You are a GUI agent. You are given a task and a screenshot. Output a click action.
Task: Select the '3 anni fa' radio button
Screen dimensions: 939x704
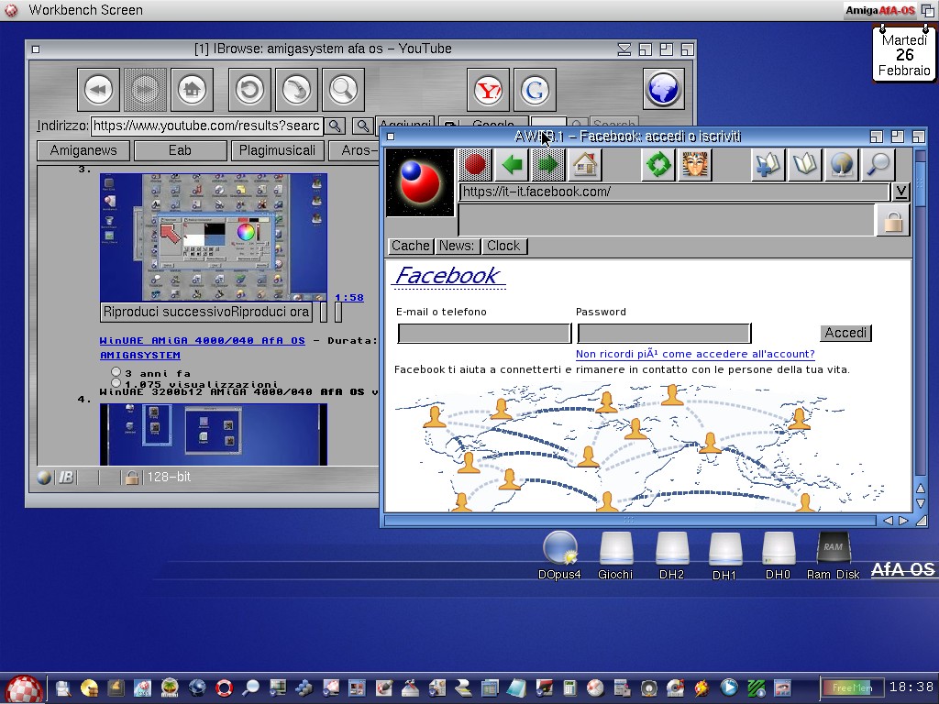click(x=116, y=372)
